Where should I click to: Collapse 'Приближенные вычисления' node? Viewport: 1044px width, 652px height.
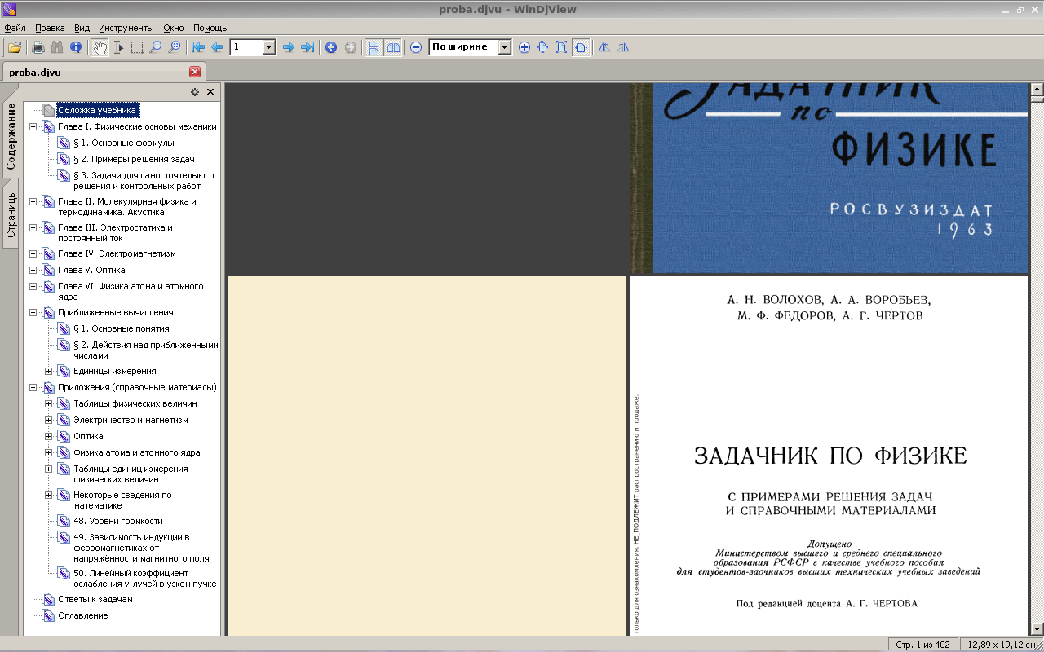[x=33, y=312]
